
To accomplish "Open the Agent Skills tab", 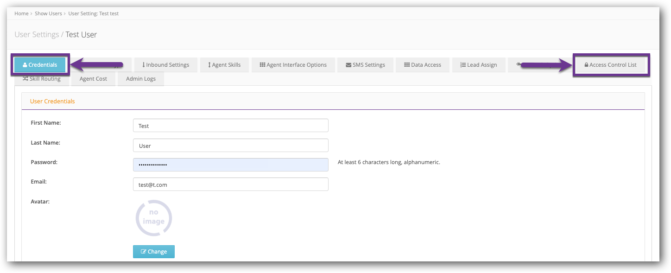I will click(x=224, y=65).
